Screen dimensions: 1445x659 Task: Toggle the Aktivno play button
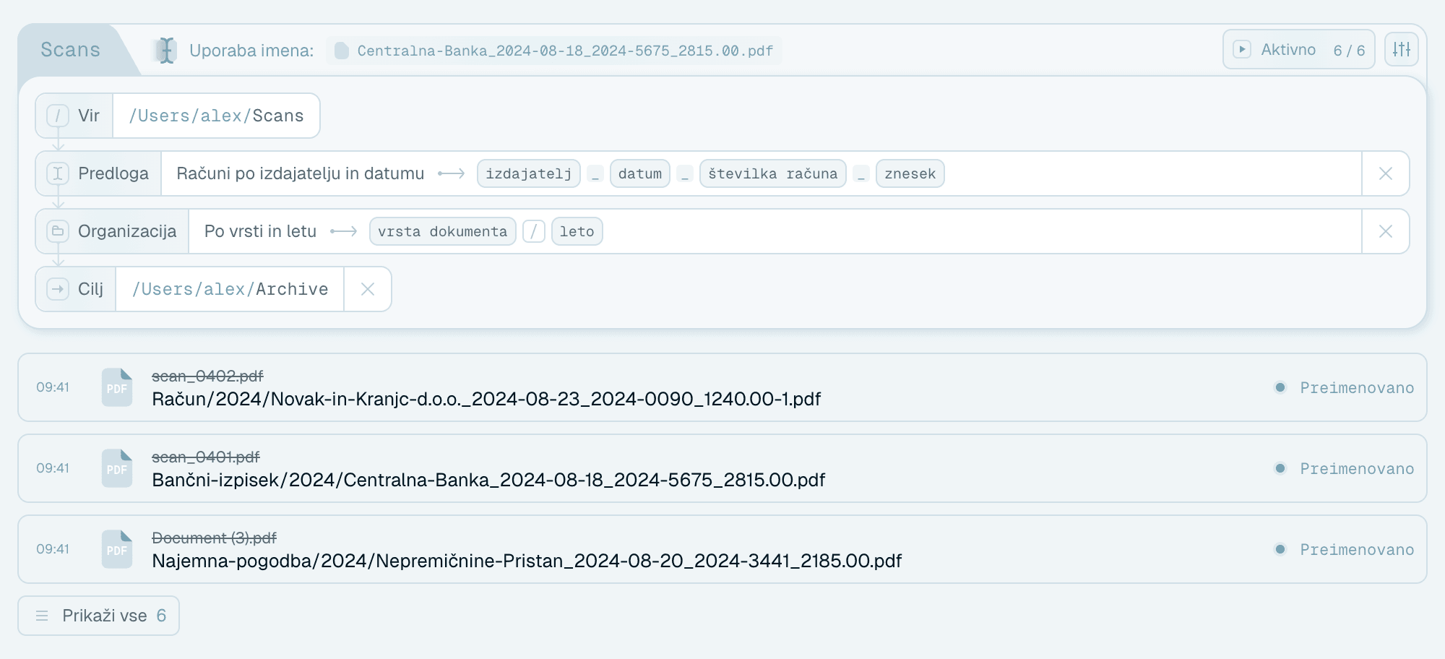pyautogui.click(x=1241, y=49)
